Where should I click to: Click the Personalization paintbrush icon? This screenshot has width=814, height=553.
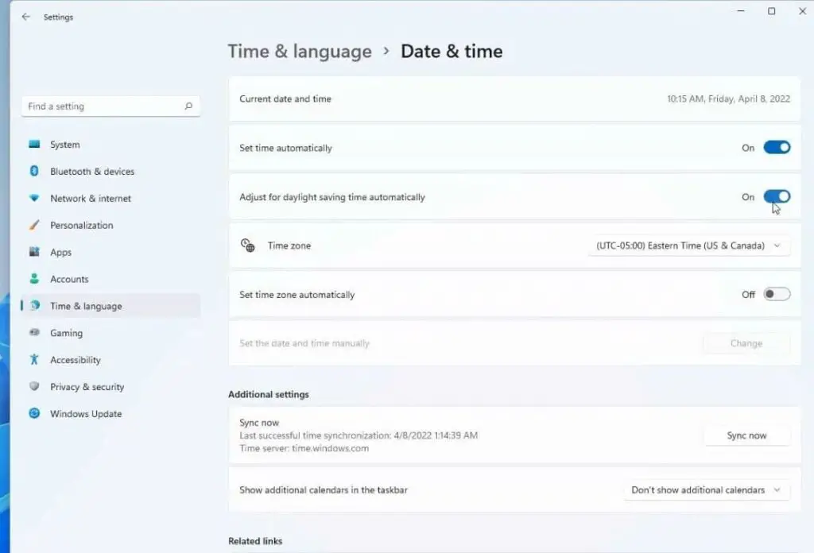pyautogui.click(x=33, y=226)
